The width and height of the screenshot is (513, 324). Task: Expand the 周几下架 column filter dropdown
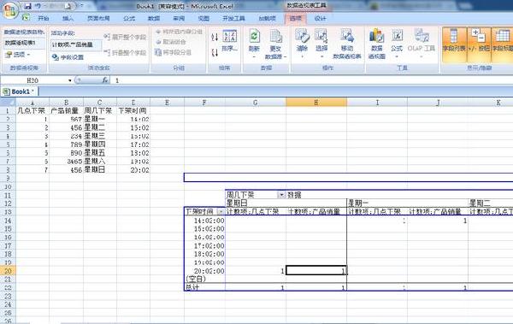click(x=281, y=195)
